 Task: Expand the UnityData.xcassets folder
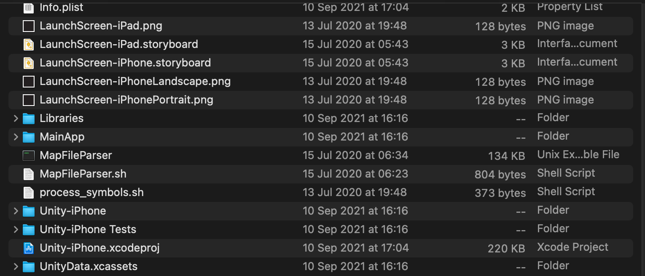15,266
